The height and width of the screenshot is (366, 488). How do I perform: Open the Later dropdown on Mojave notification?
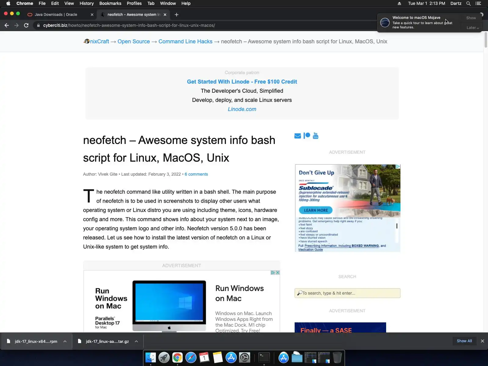click(472, 28)
